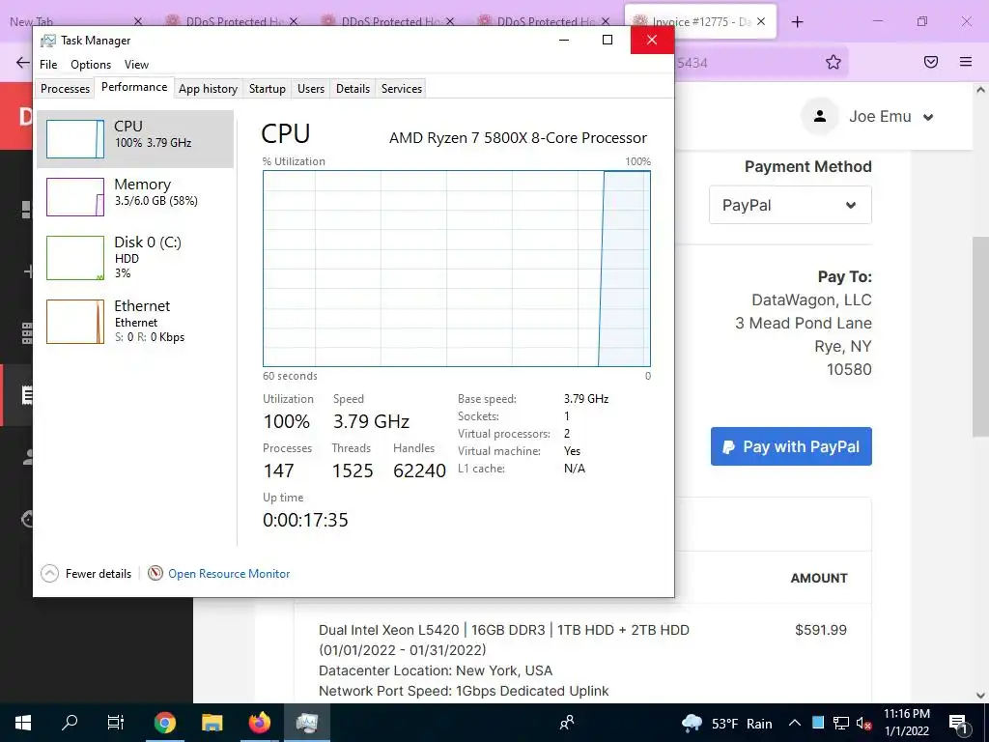Switch to the Invoice #12775 browser tab
This screenshot has height=742, width=989.
click(700, 21)
